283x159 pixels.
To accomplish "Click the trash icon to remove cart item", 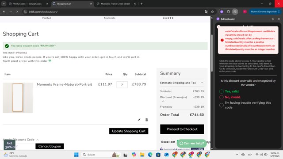I will click(x=146, y=120).
